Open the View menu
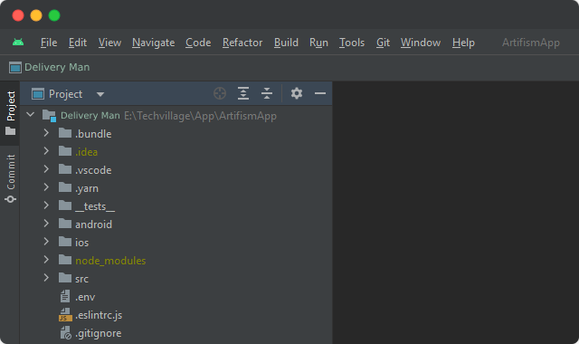579x344 pixels. [109, 43]
